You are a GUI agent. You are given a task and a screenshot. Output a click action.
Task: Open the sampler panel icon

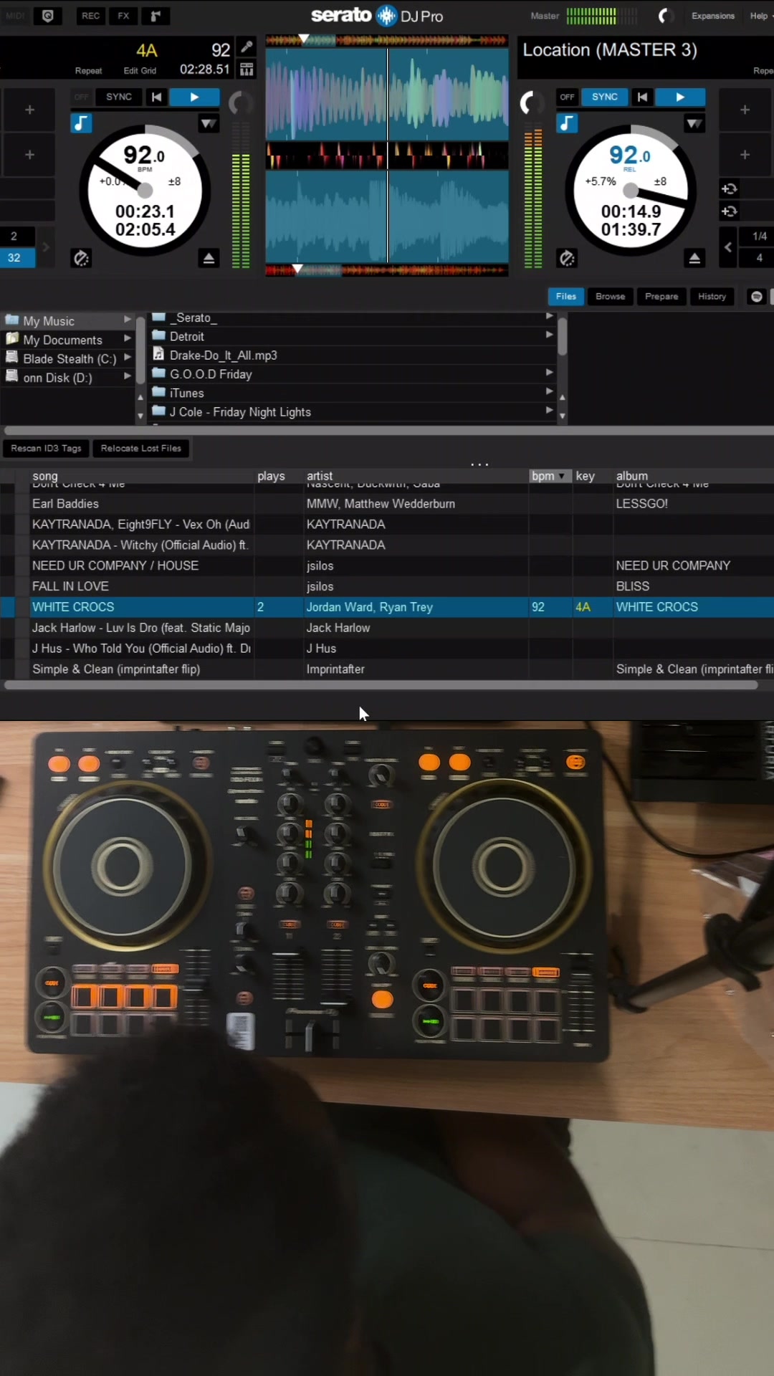[x=156, y=16]
